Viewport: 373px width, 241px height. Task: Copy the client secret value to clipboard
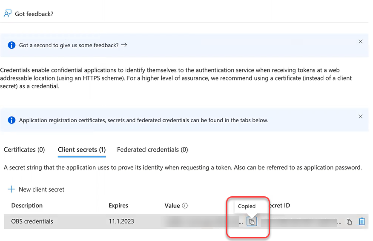(252, 221)
